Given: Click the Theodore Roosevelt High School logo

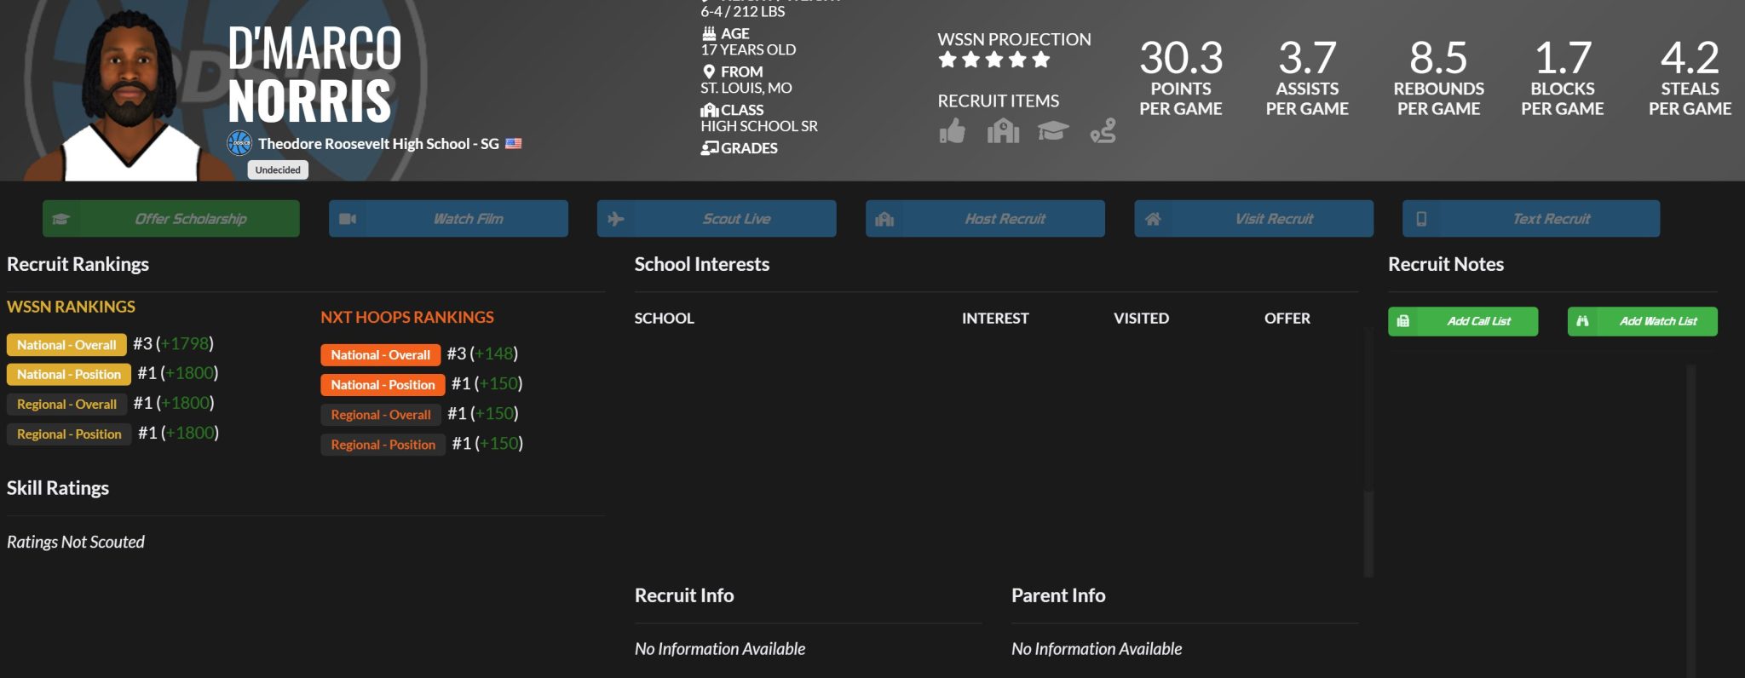Looking at the screenshot, I should coord(239,143).
